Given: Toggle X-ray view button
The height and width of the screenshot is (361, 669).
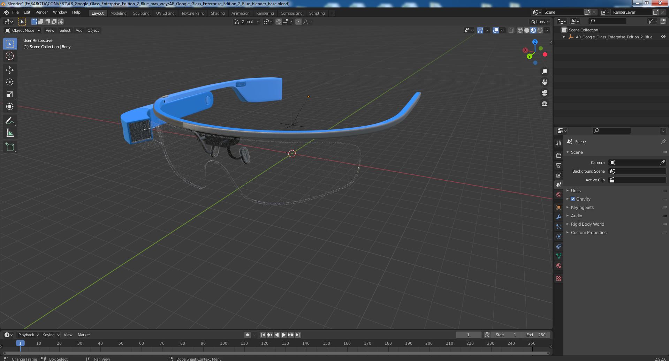Looking at the screenshot, I should [511, 30].
